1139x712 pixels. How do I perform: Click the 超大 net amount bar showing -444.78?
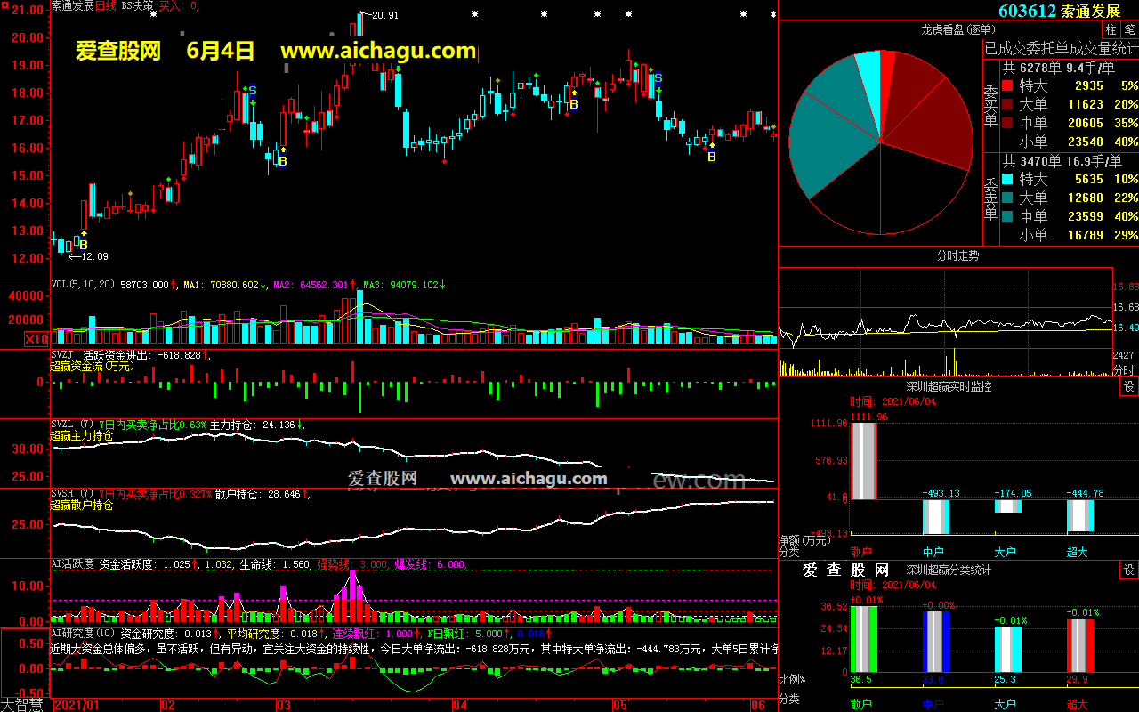(1080, 515)
